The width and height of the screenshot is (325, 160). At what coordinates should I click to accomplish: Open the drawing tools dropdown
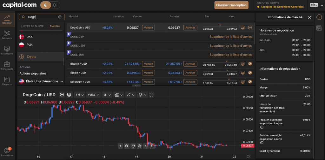131,95
